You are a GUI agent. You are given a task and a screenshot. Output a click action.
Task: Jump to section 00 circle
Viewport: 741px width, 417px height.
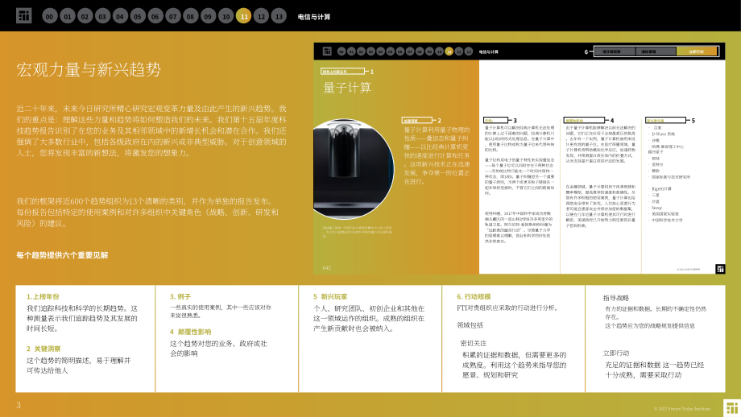tap(50, 17)
